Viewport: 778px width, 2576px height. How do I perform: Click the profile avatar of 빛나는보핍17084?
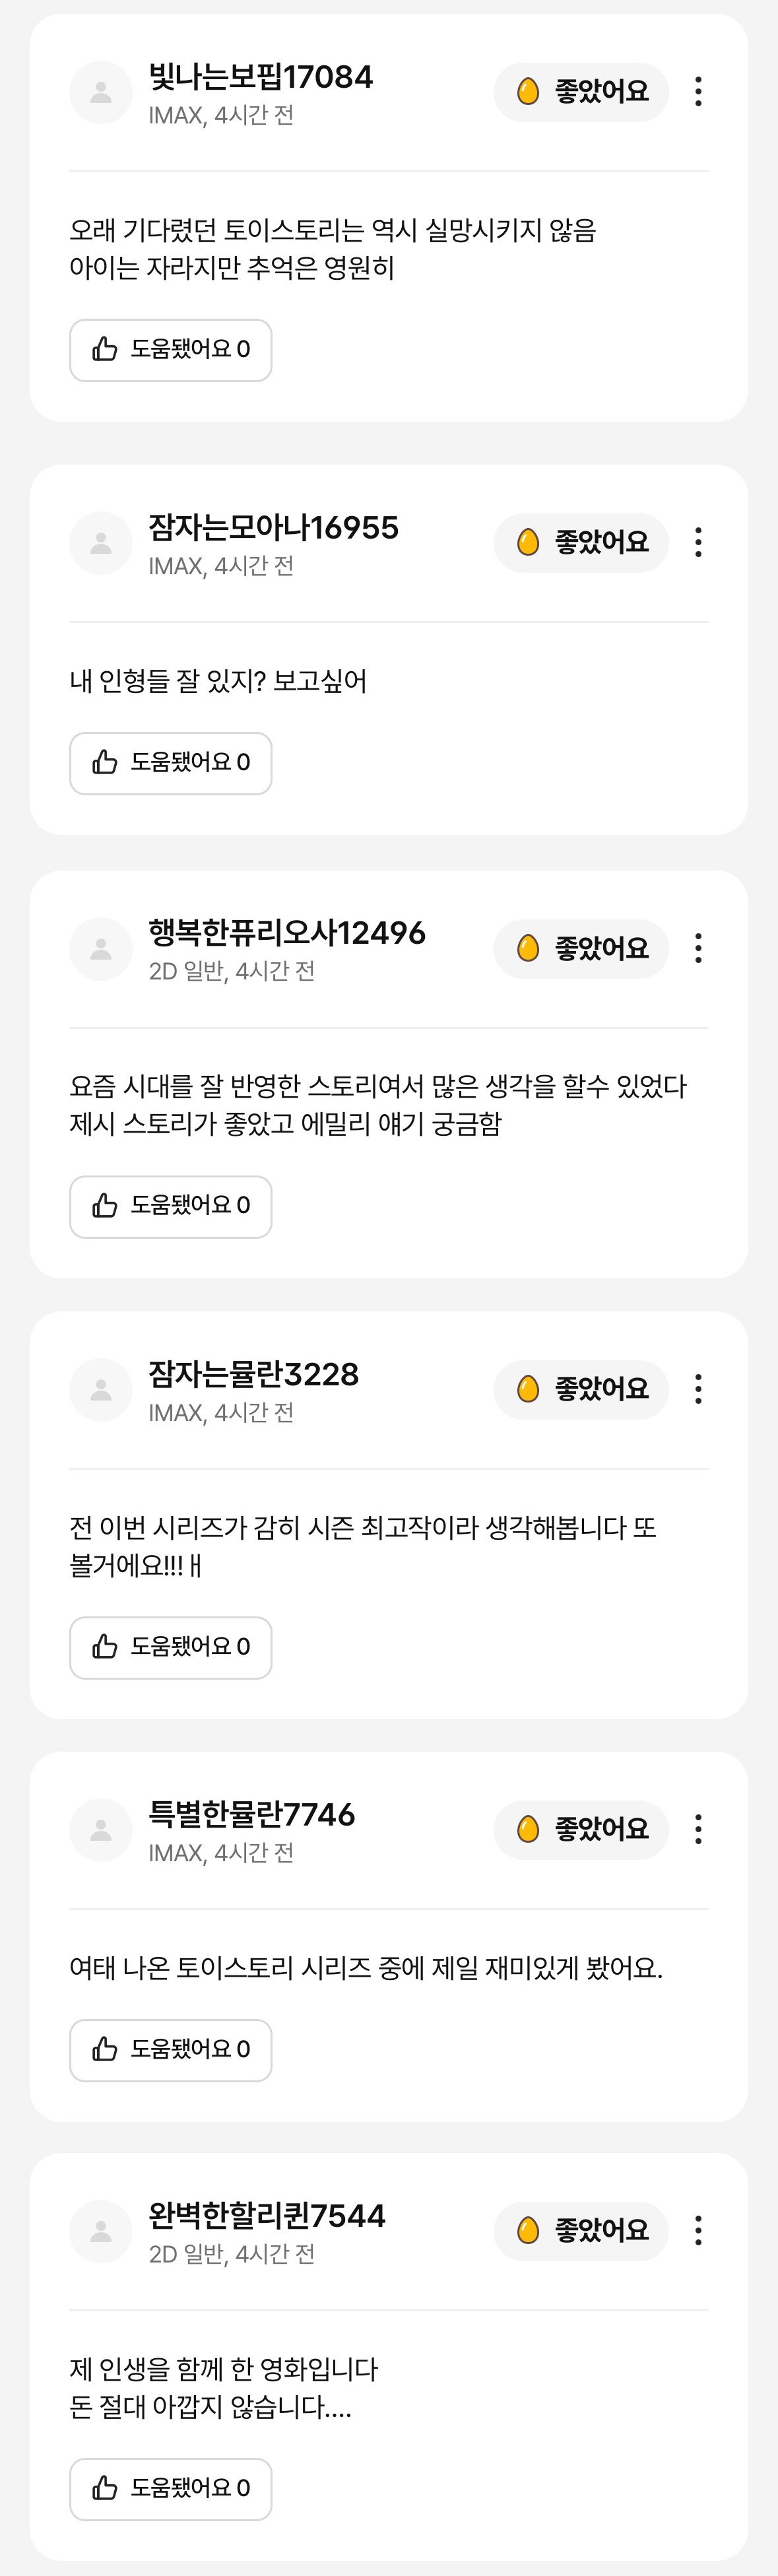(101, 92)
